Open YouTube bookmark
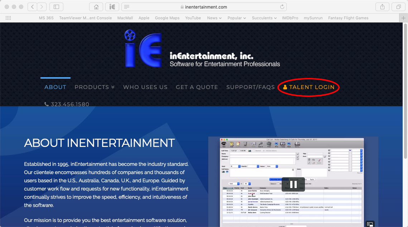408x227 pixels. coord(193,18)
